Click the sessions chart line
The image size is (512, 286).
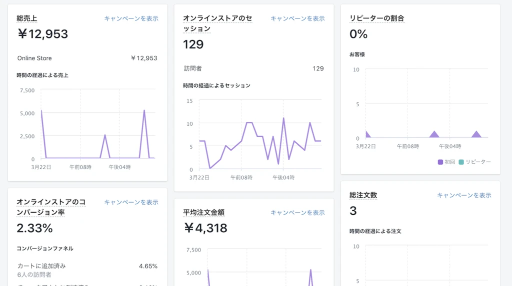tap(260, 143)
